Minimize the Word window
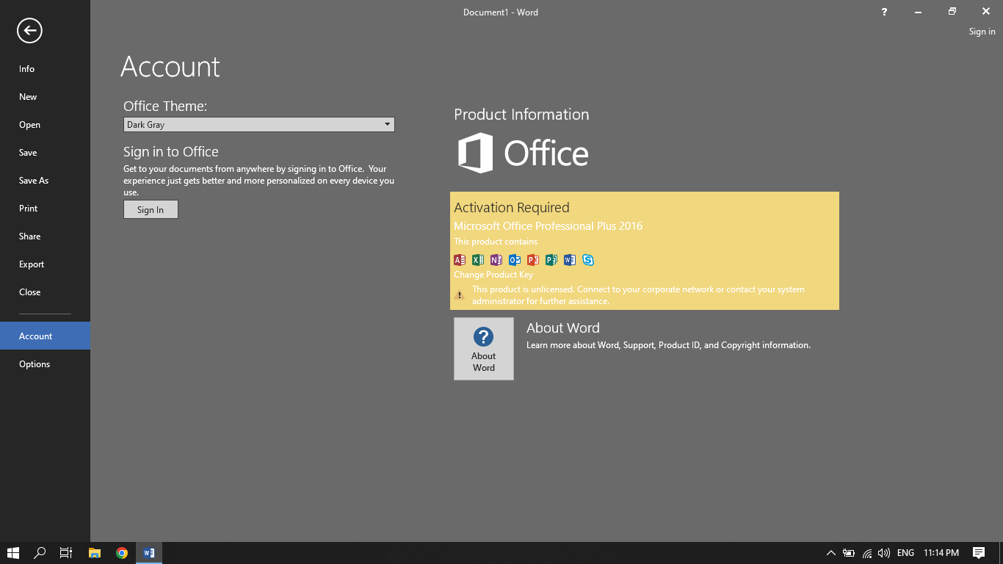This screenshot has height=564, width=1003. click(918, 12)
